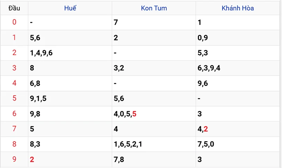
Task: Click the Kon Tum cell showing 7,8
Action: pos(119,160)
